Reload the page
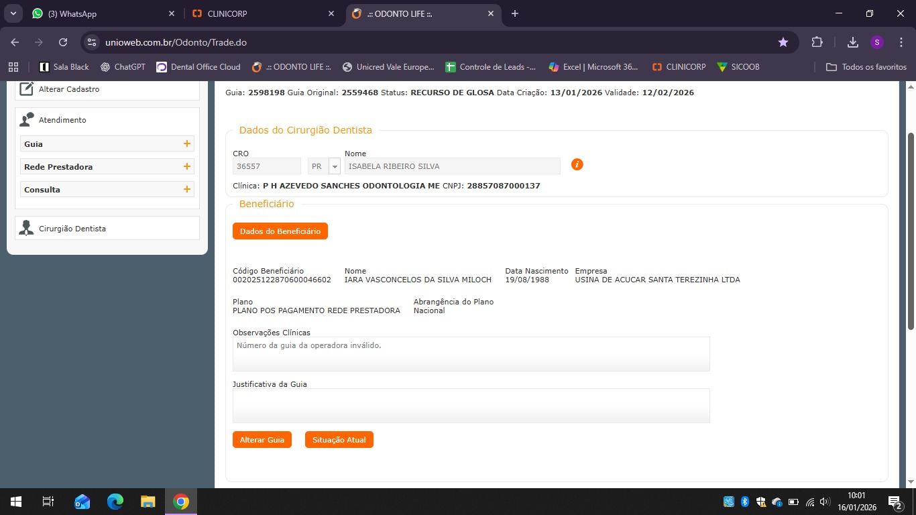This screenshot has height=515, width=916. point(63,42)
